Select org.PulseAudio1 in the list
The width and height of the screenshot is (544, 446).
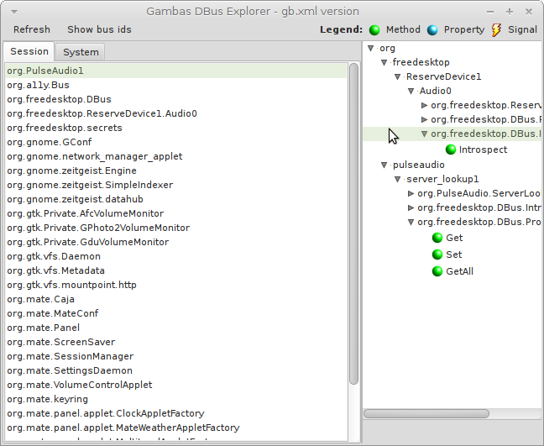pyautogui.click(x=176, y=71)
